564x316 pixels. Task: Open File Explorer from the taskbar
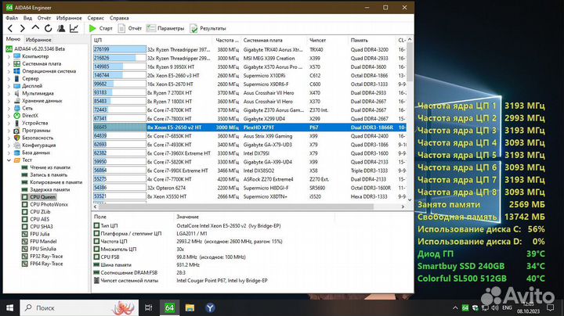[x=190, y=307]
